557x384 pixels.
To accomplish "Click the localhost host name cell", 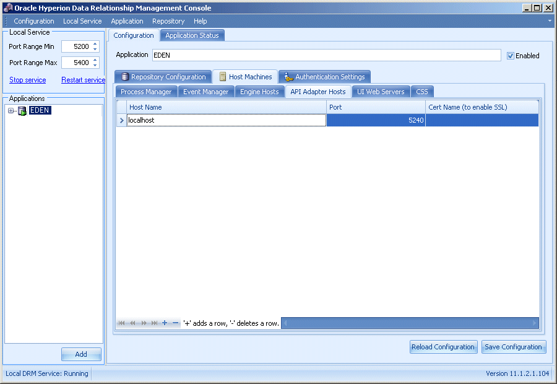I will tap(227, 120).
